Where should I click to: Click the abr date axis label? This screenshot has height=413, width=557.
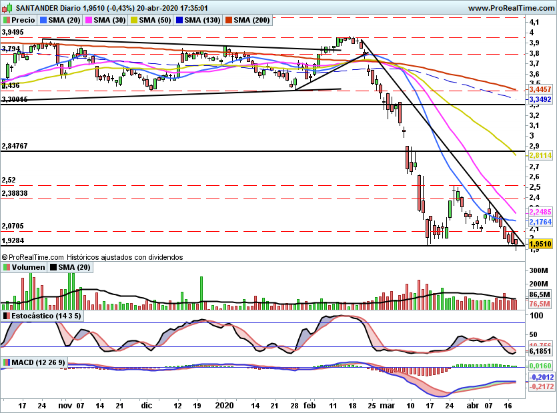tap(472, 406)
